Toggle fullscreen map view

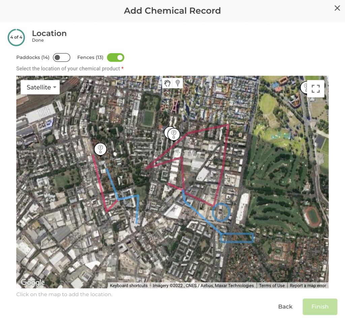point(315,89)
